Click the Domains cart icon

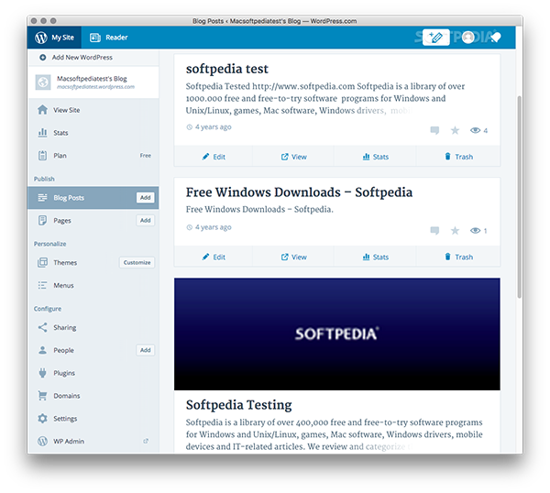42,396
